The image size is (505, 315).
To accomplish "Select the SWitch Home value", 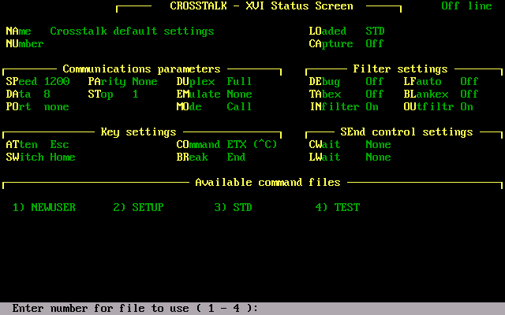I will 63,157.
